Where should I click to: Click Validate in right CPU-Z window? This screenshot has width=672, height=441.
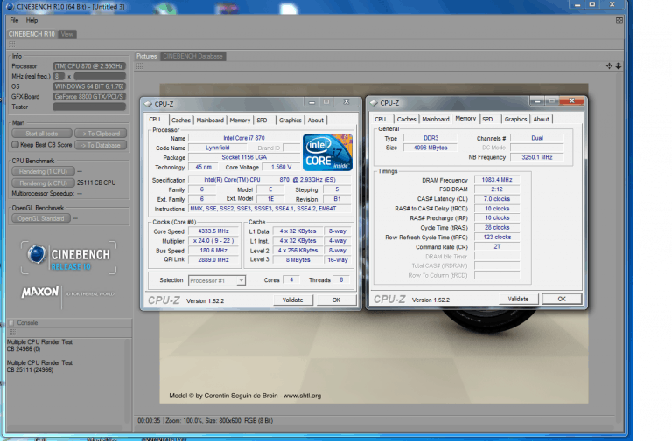pyautogui.click(x=518, y=299)
